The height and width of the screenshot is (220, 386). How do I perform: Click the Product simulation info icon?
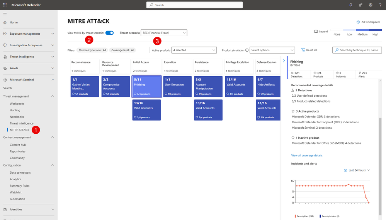247,50
